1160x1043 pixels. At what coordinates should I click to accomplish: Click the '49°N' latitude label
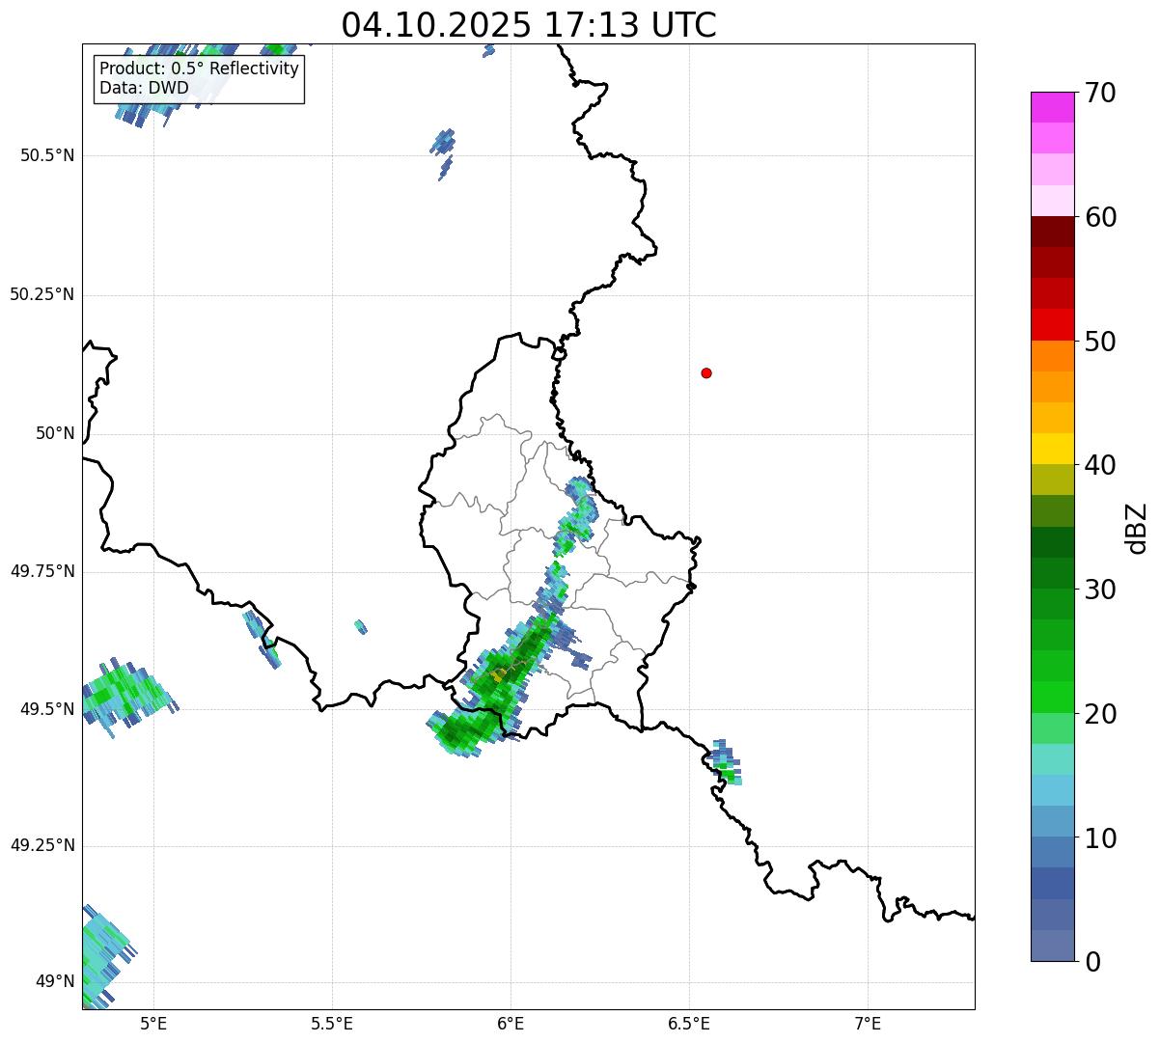(x=55, y=981)
